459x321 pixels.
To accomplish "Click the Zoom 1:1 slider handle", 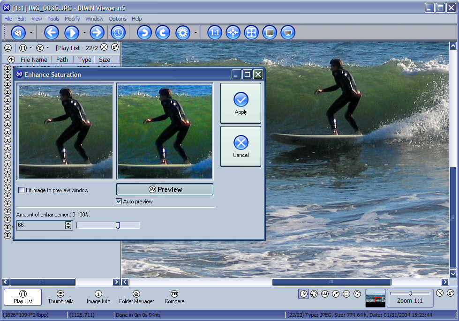I will (410, 293).
